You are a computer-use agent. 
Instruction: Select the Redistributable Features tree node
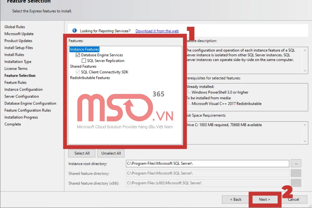pos(90,77)
